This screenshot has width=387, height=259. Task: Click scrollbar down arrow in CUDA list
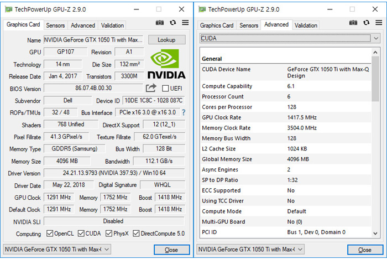[375, 234]
